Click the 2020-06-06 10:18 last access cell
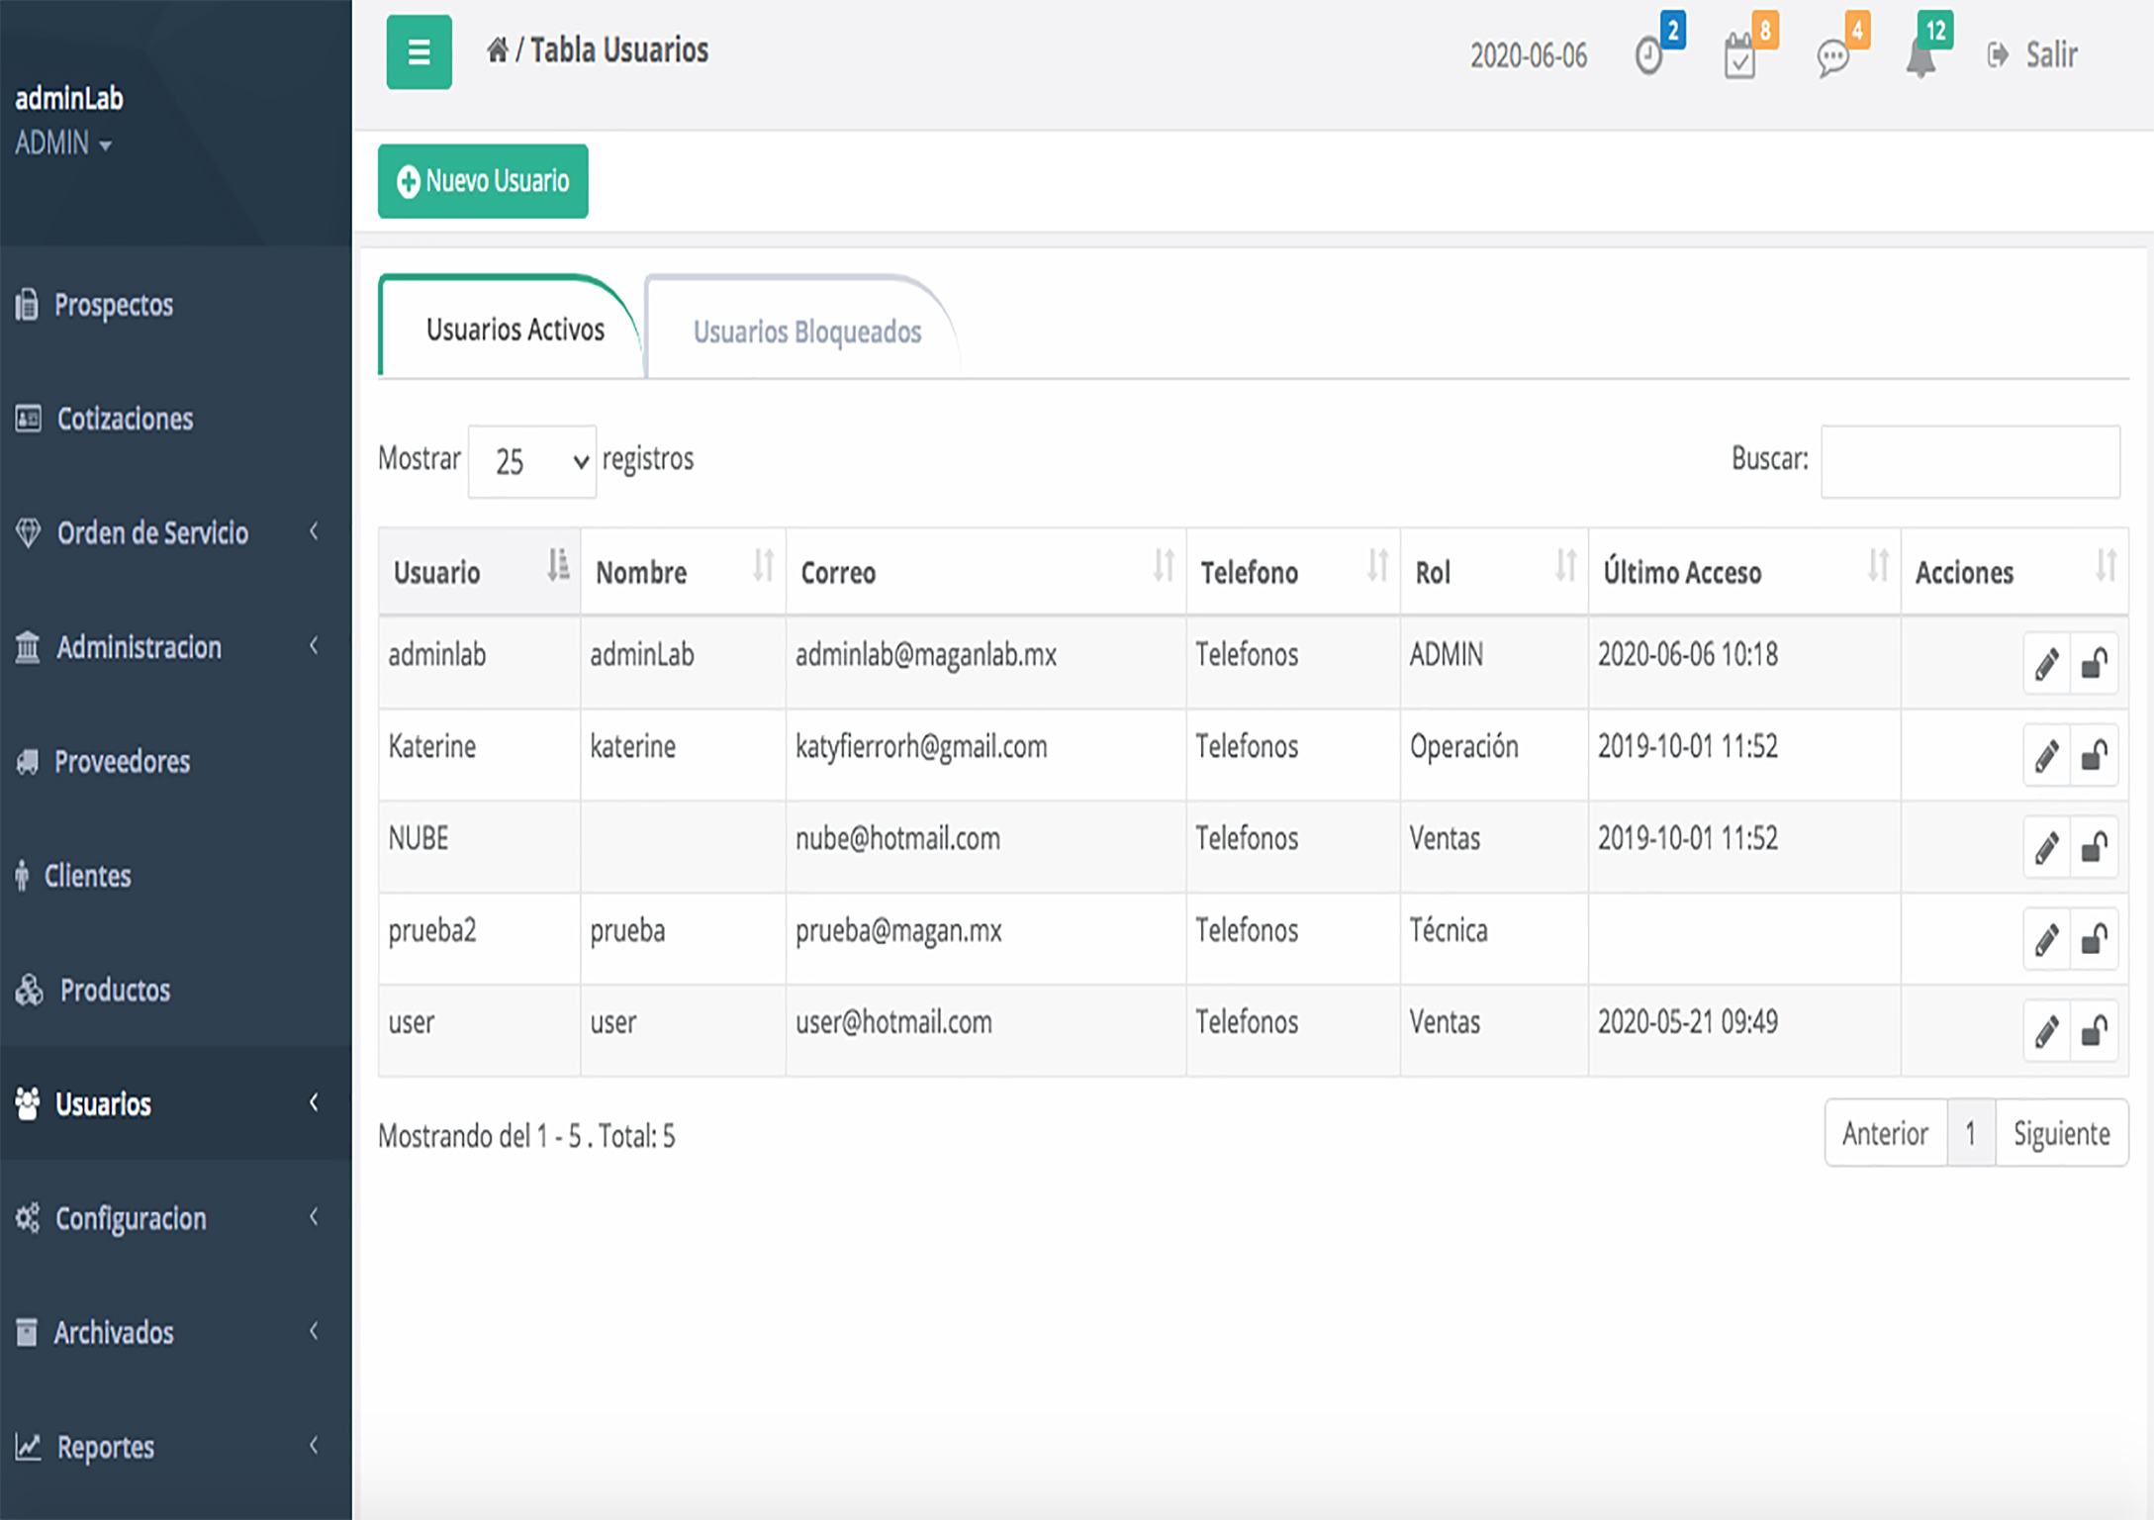This screenshot has width=2154, height=1520. pyautogui.click(x=1743, y=661)
